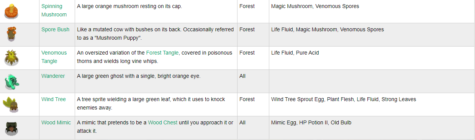This screenshot has width=475, height=140.
Task: Open the Wood Chest link in description
Action: pyautogui.click(x=163, y=122)
